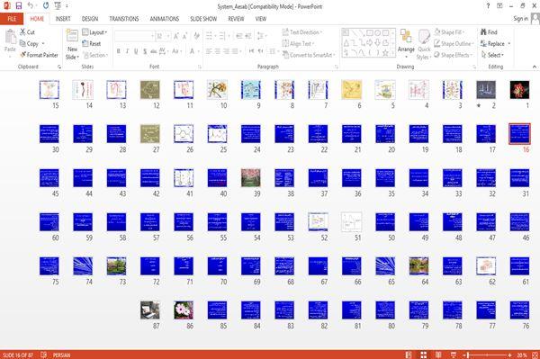Click Clear All Formatting icon
This screenshot has height=359, width=540.
(196, 36)
